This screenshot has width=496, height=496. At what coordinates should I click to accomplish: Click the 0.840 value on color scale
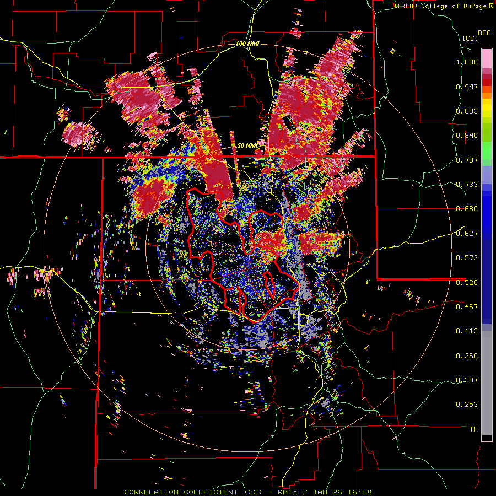467,136
